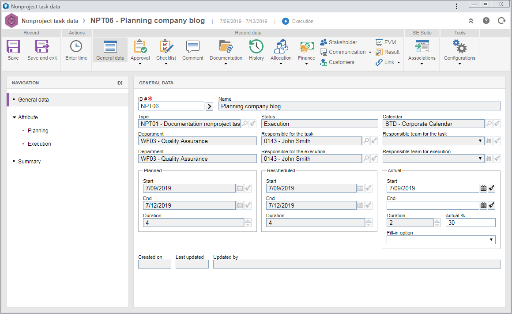512x314 pixels.
Task: Click arrow button next to ID field
Action: pyautogui.click(x=209, y=106)
